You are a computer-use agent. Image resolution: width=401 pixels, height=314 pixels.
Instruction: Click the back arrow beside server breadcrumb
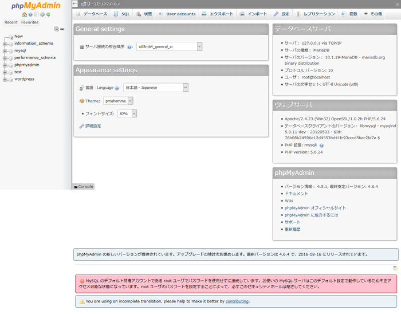tap(74, 3)
